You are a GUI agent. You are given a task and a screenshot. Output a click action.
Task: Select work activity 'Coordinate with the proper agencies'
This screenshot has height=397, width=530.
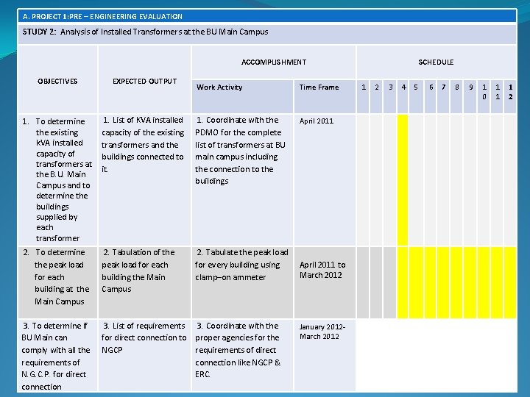coord(242,356)
